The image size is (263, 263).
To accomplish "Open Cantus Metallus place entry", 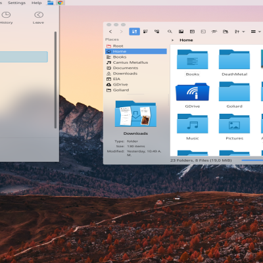I will [136, 62].
